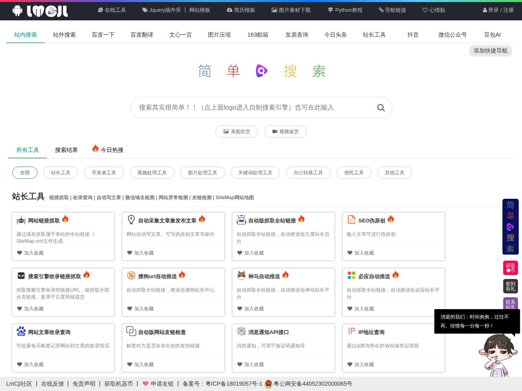This screenshot has height=391, width=522.
Task: Toggle 加入收藏 heart on SEO伪原创 card
Action: 350,253
